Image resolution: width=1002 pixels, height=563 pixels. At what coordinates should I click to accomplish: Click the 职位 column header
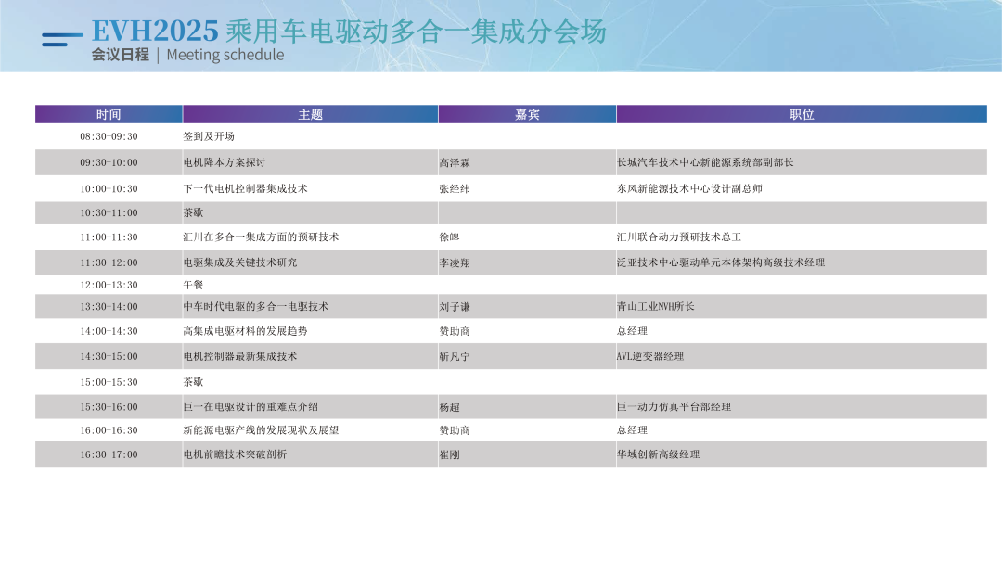click(x=802, y=114)
